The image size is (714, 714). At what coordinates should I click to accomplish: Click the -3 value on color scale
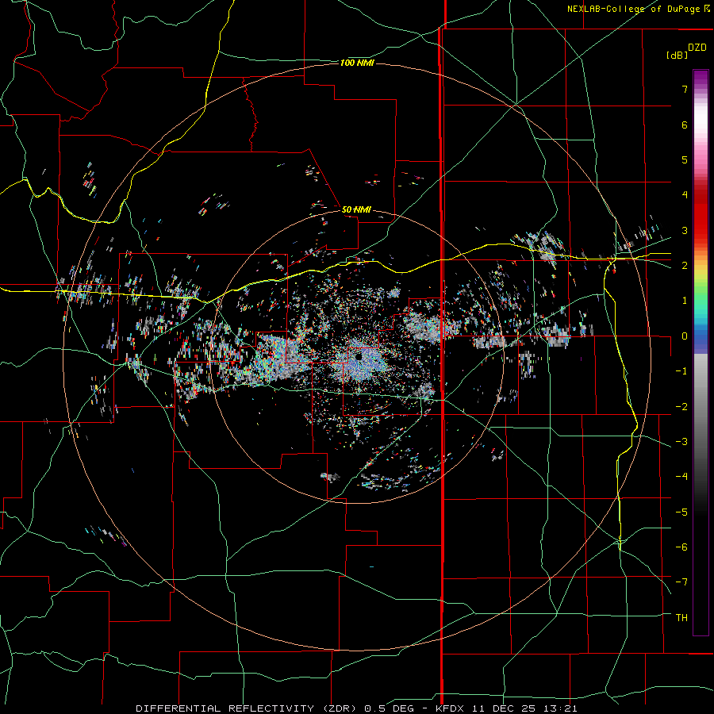(681, 442)
